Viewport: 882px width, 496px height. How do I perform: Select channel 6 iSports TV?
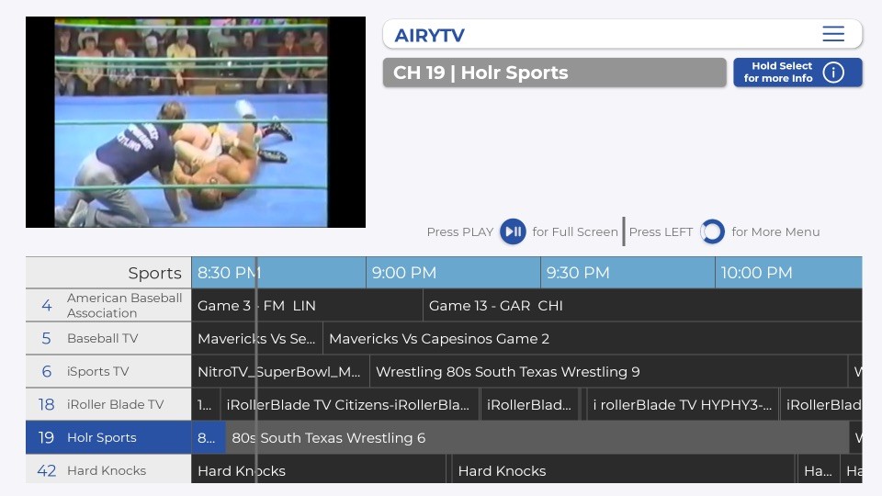tap(108, 371)
